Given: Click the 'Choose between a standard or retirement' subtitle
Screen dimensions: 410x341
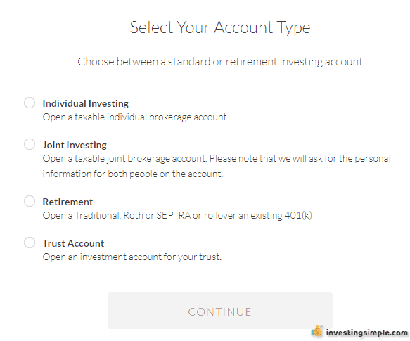Looking at the screenshot, I should pyautogui.click(x=220, y=62).
